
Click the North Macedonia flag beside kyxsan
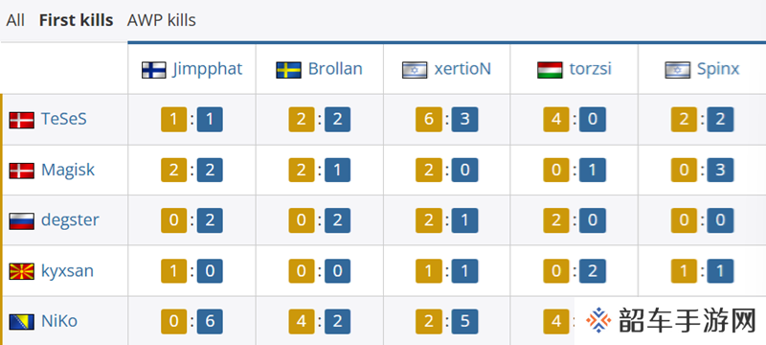(x=21, y=271)
